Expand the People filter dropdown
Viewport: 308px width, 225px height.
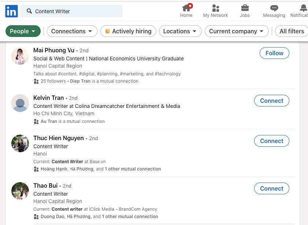23,31
